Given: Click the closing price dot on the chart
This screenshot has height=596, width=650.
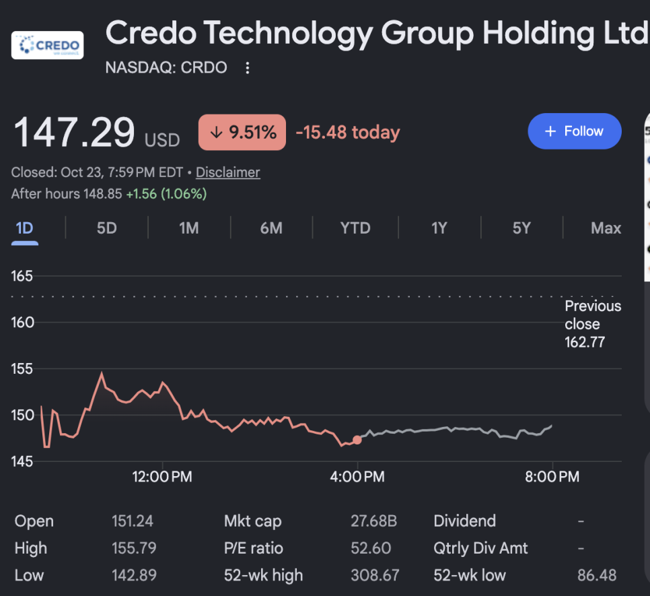Looking at the screenshot, I should (x=357, y=440).
